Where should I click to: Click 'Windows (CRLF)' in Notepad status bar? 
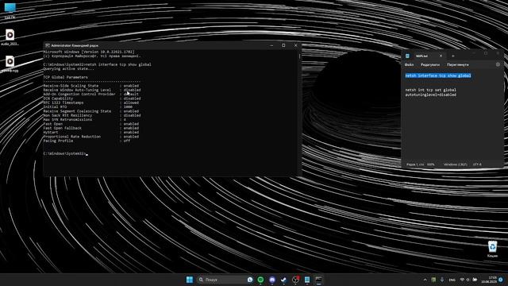coord(455,164)
